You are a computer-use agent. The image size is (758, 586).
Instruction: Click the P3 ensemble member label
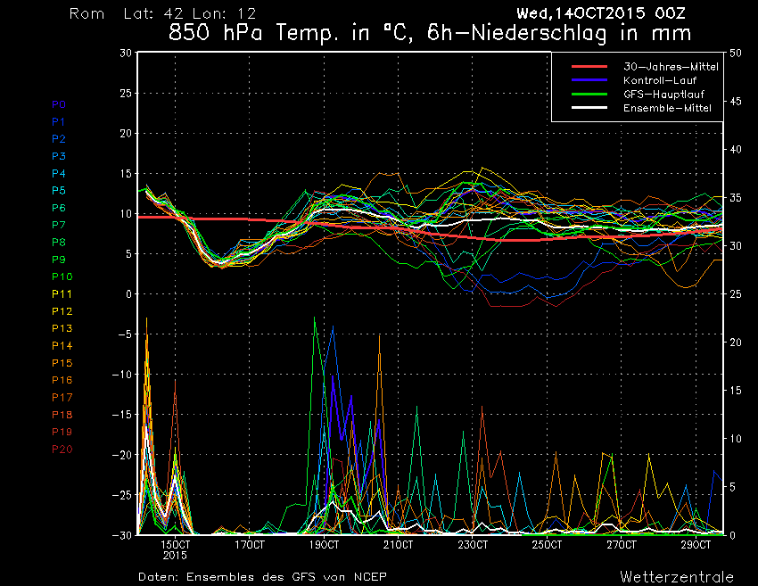tap(59, 156)
